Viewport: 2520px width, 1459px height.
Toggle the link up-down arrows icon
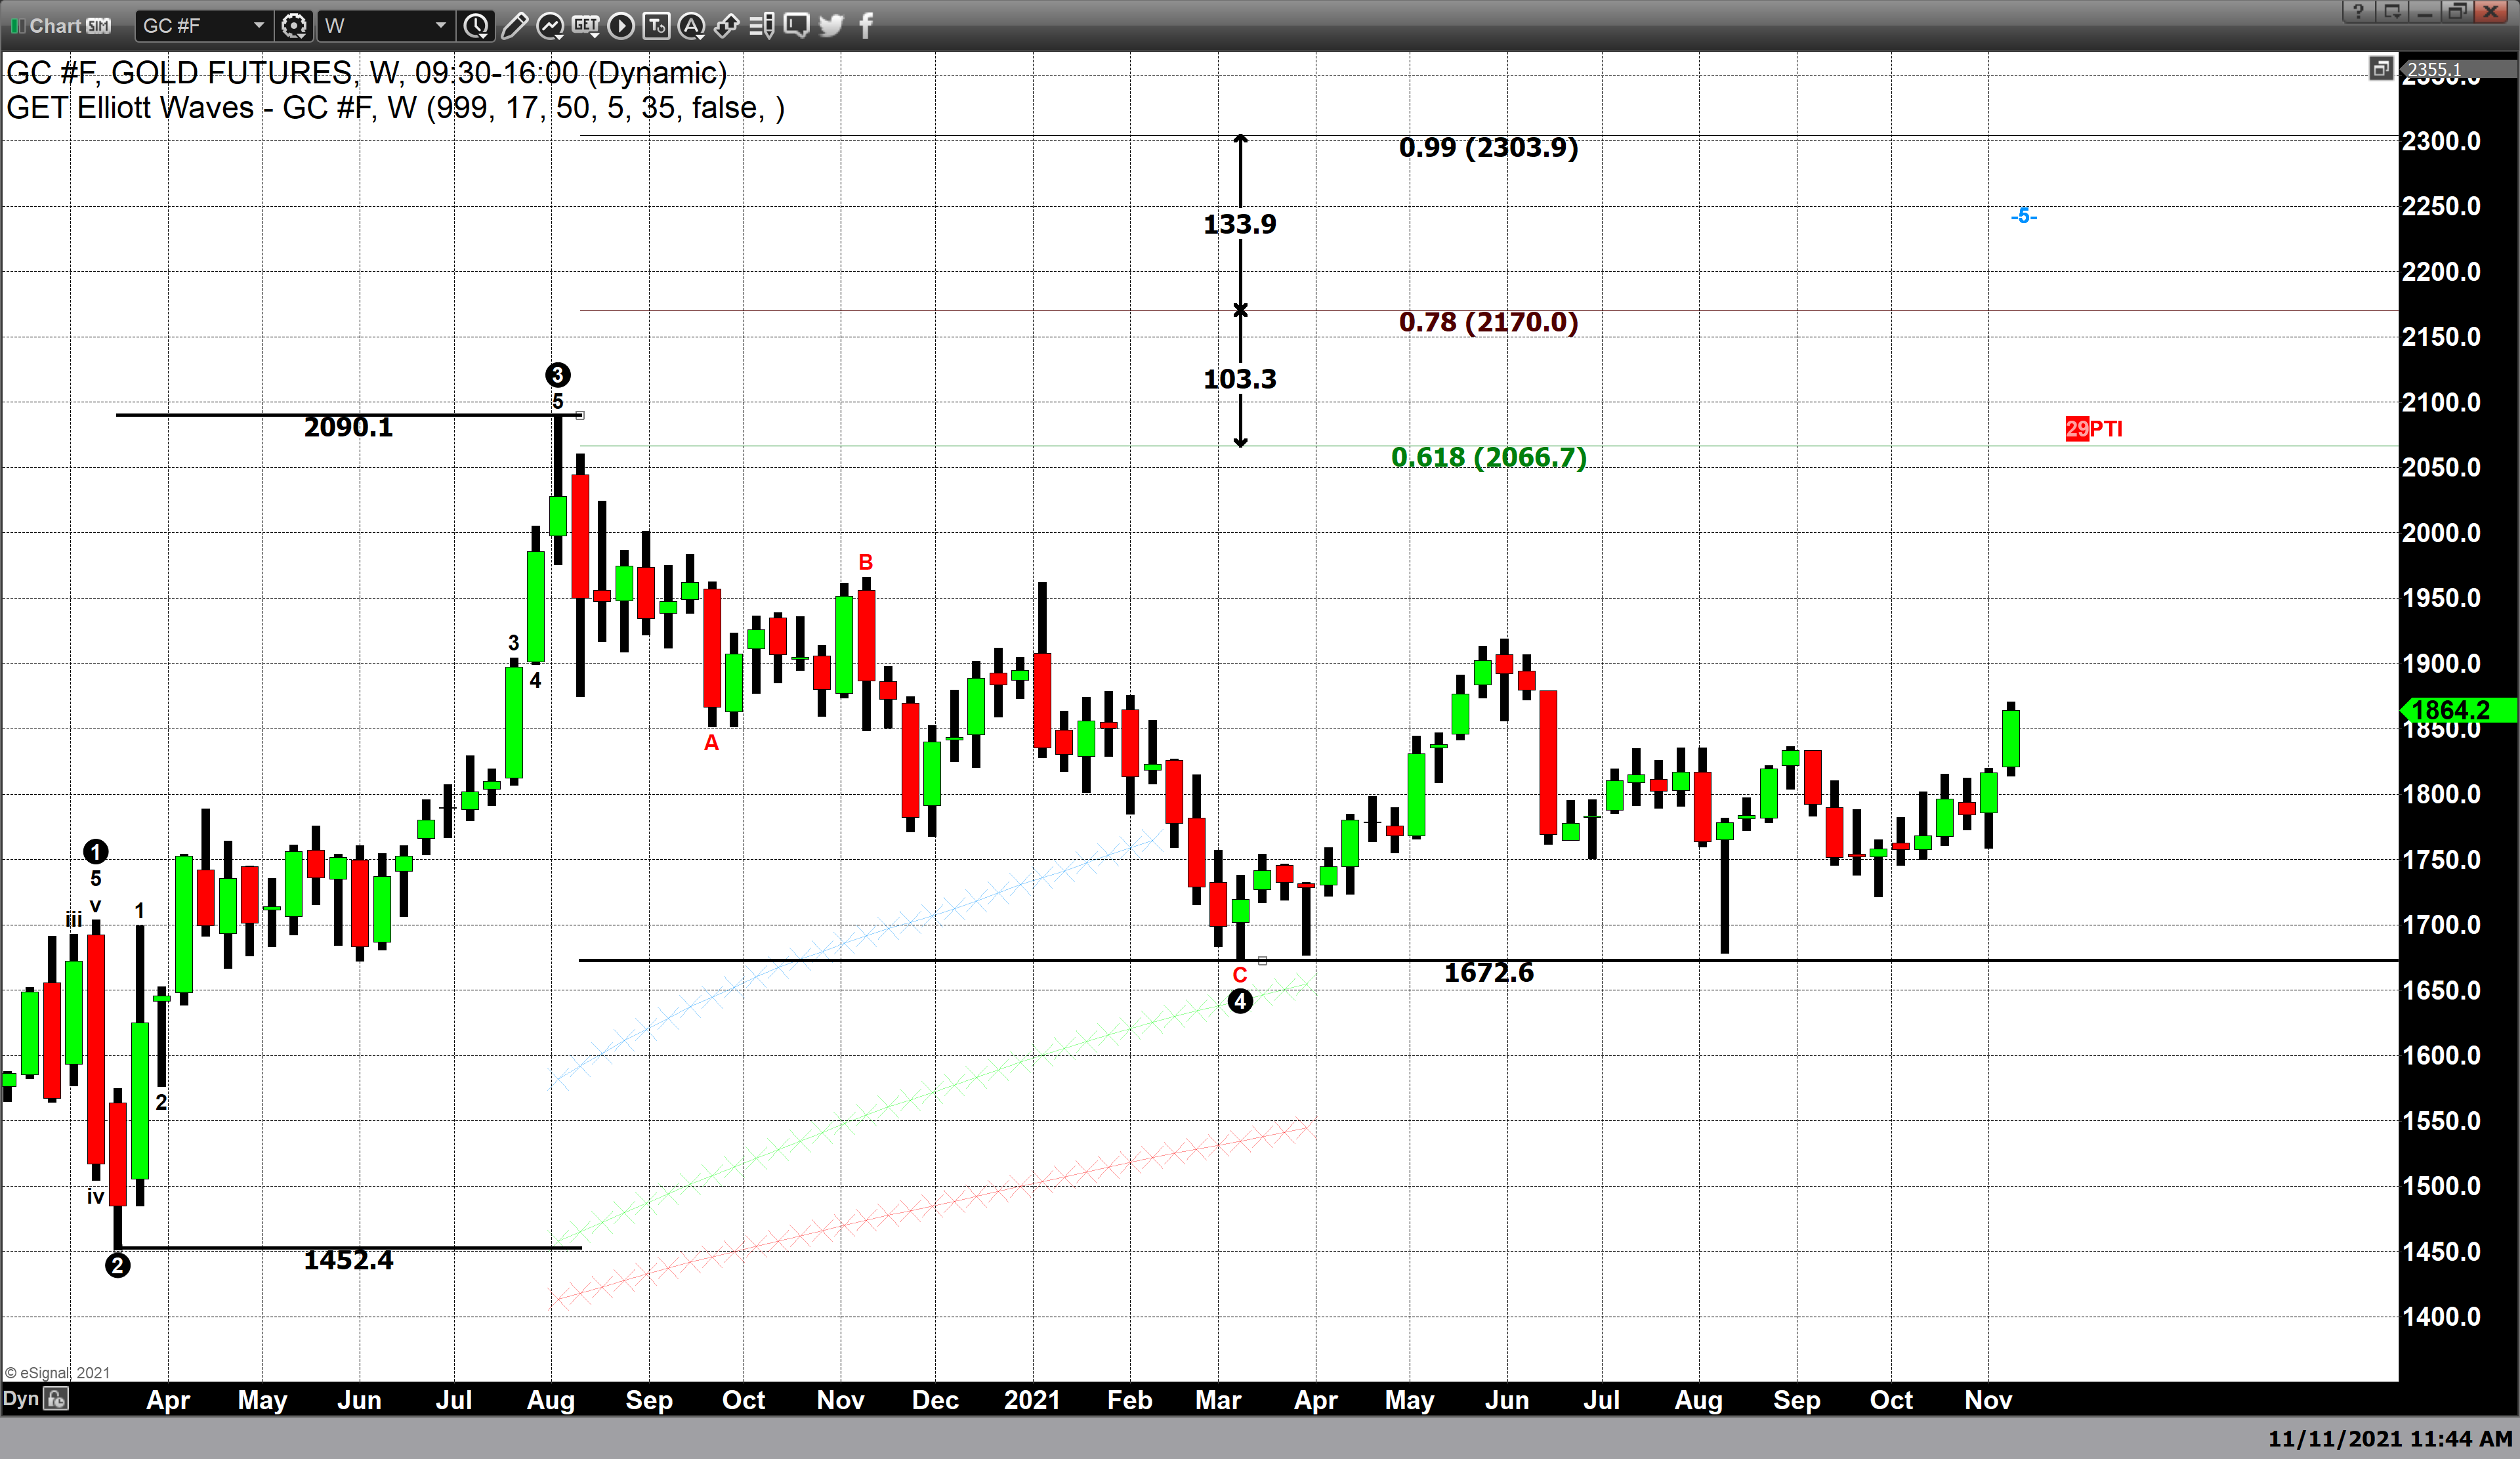click(727, 26)
